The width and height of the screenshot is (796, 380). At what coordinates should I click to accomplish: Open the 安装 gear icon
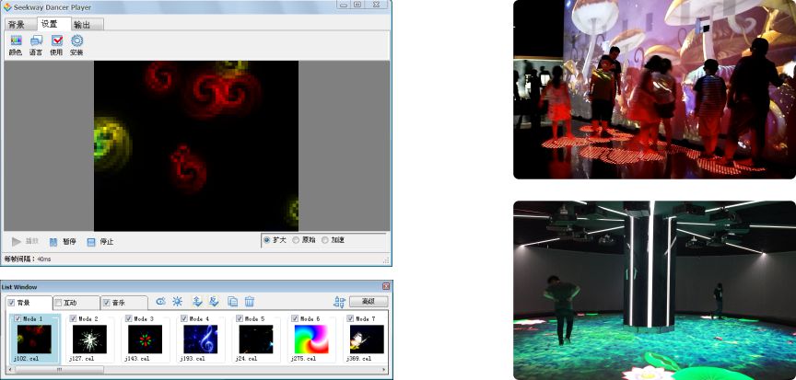click(76, 41)
